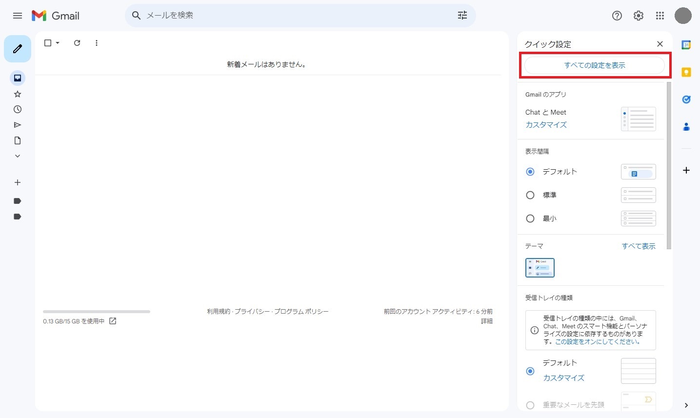Open Google Calendar side panel icon
Screen dimensions: 700x418
tap(686, 45)
